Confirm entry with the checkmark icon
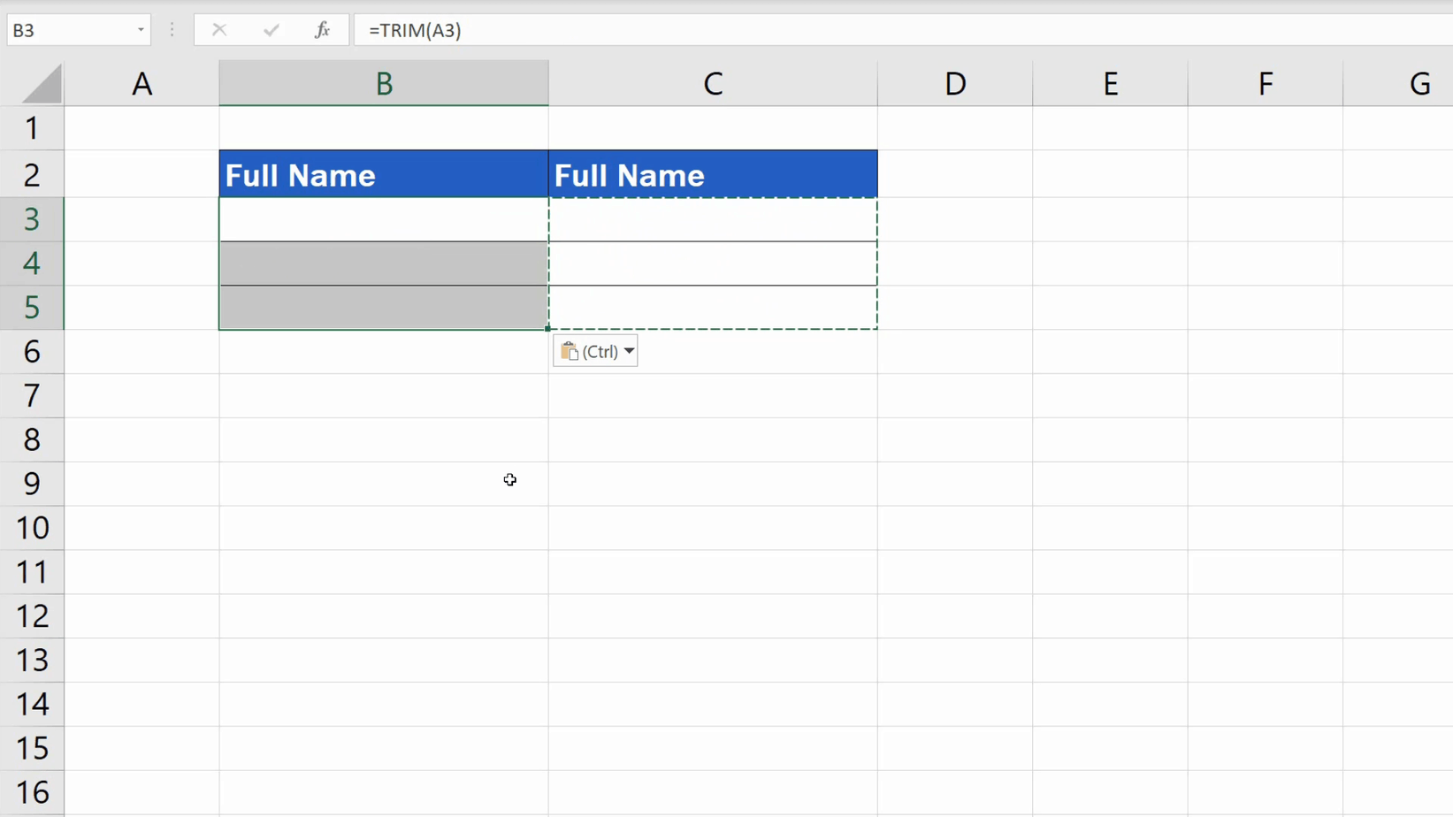Viewport: 1453px width, 817px height. tap(271, 29)
